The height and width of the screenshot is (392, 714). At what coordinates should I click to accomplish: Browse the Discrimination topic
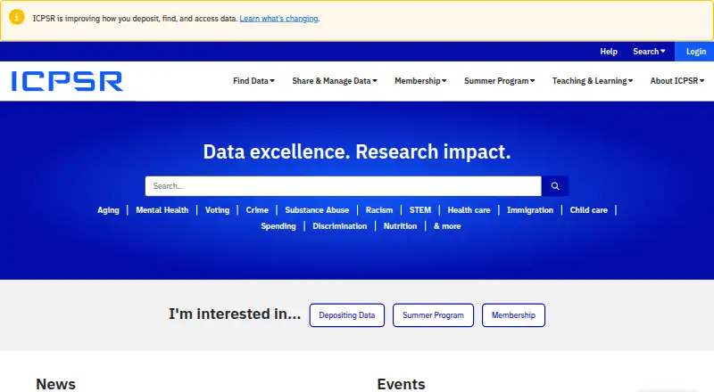tap(340, 226)
